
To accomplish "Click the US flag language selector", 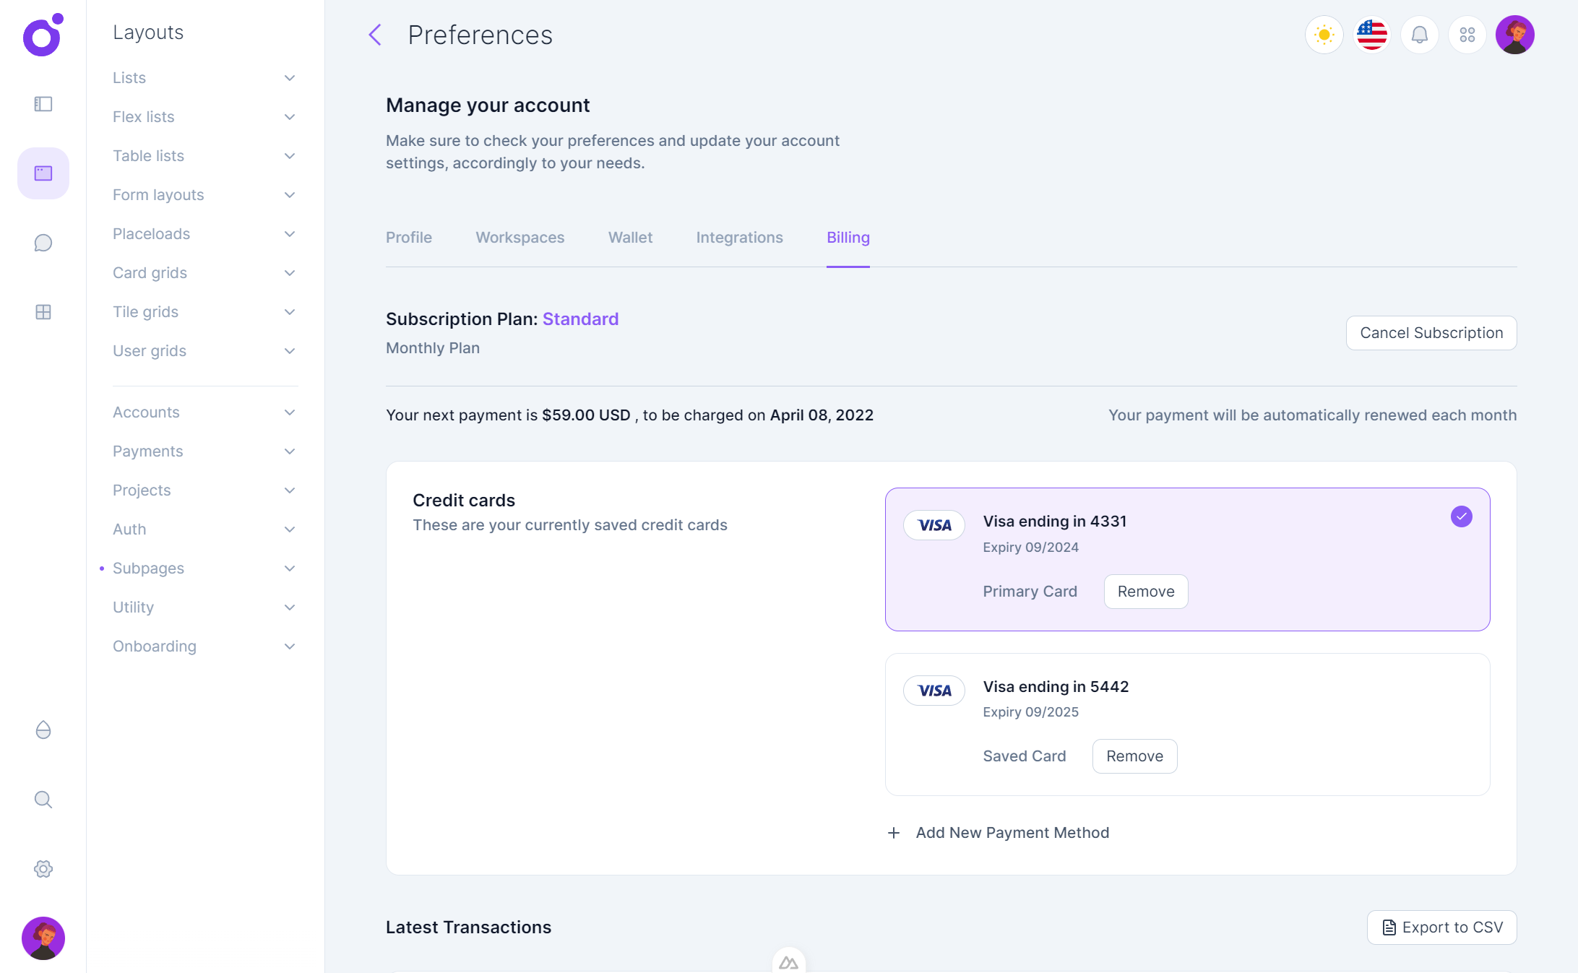I will tap(1371, 34).
